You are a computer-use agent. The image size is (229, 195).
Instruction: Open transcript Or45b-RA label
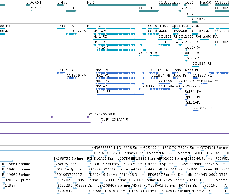point(66,26)
